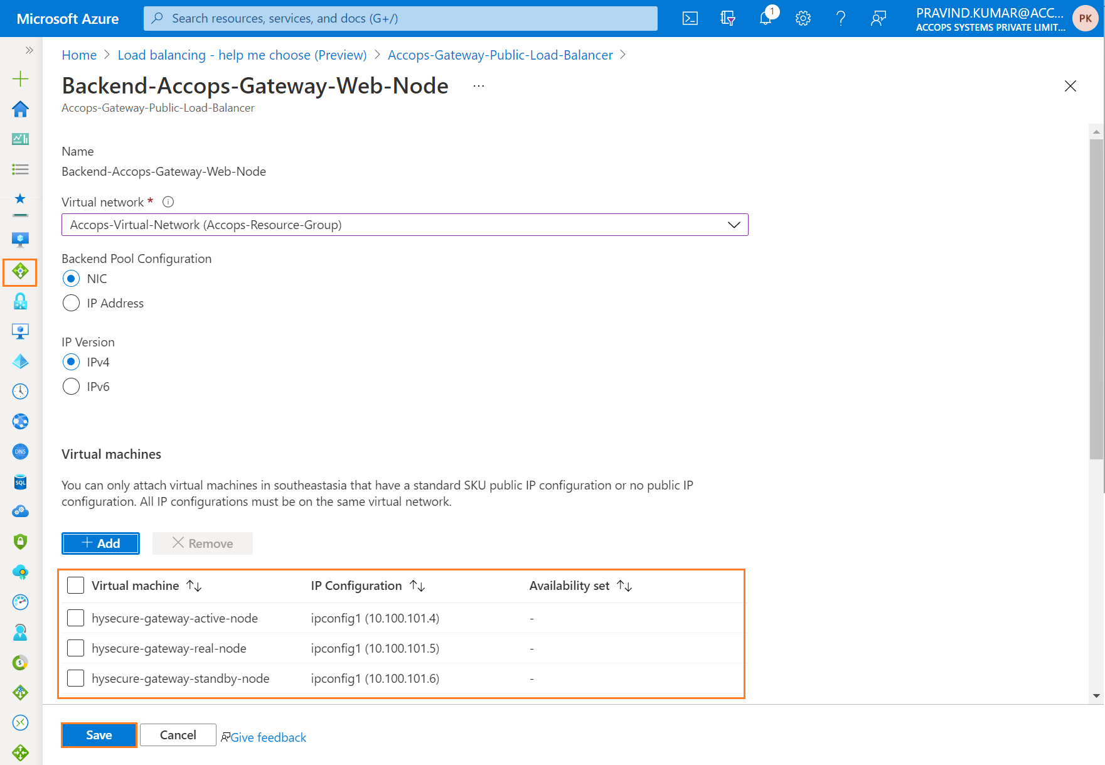Open the Feedback icon in top bar
This screenshot has height=765, width=1105.
pyautogui.click(x=878, y=18)
